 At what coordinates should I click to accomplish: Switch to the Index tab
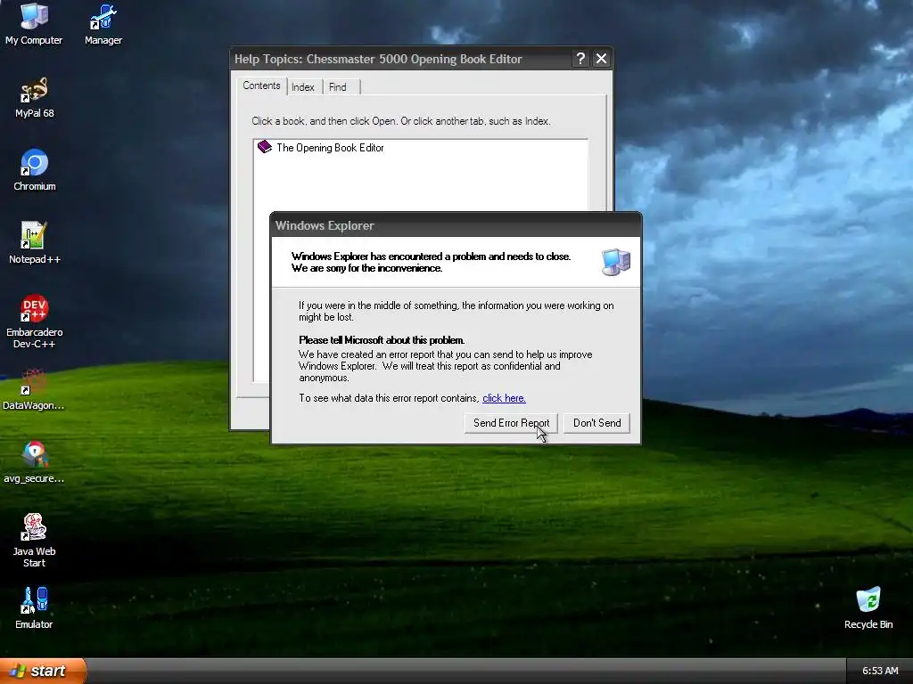[x=303, y=87]
